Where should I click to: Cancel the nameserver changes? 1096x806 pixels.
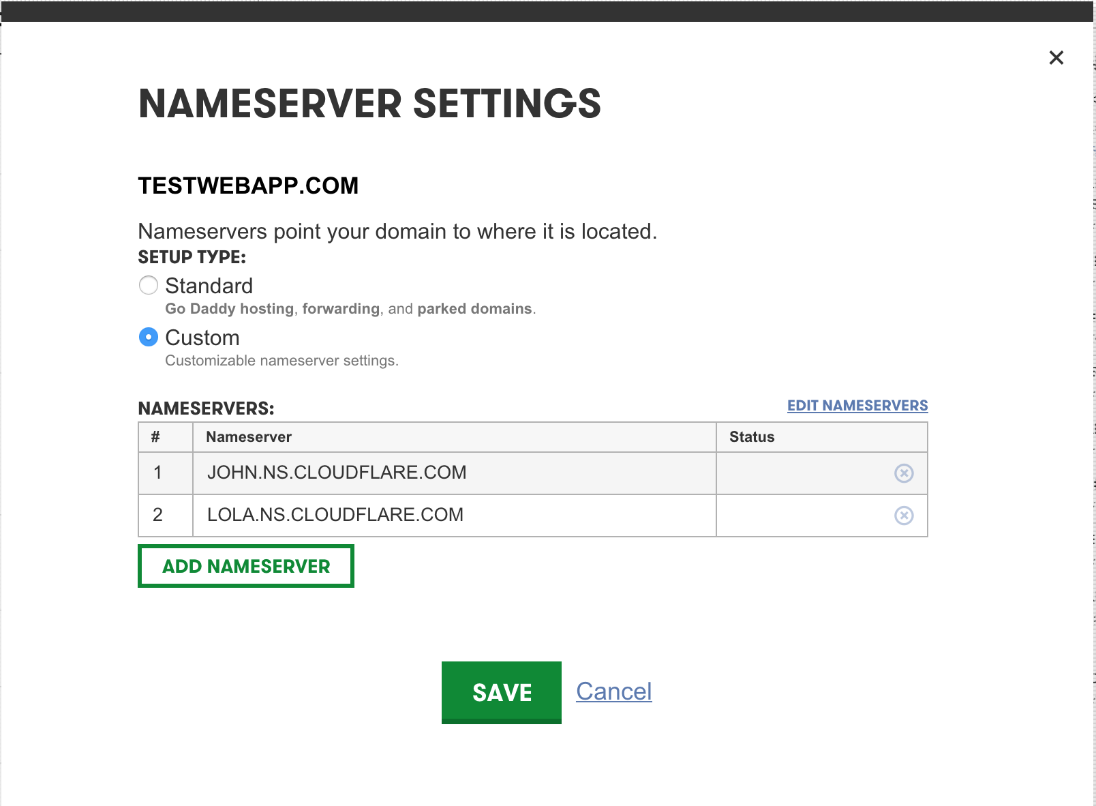pyautogui.click(x=613, y=691)
